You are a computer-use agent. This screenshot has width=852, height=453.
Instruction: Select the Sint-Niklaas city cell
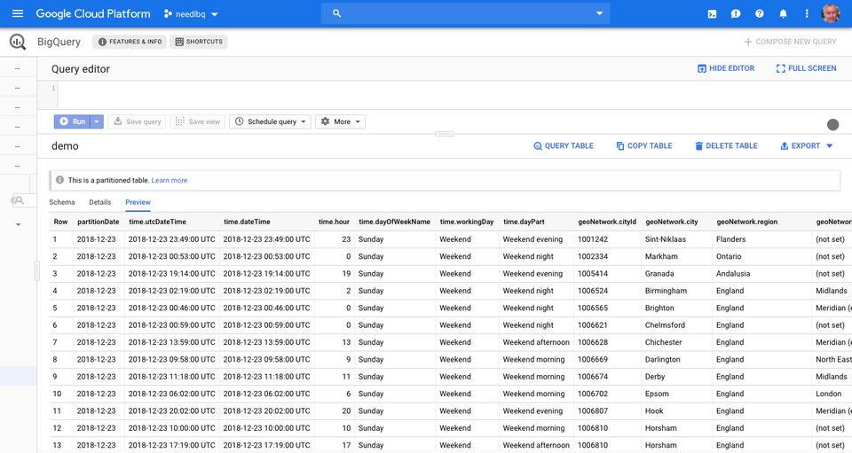coord(666,239)
